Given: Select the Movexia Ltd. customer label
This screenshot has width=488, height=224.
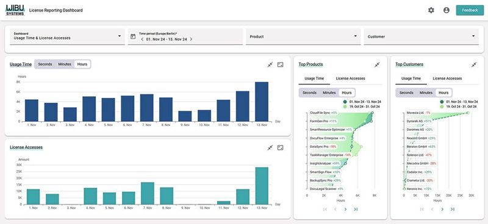Looking at the screenshot, I should click(x=418, y=113).
